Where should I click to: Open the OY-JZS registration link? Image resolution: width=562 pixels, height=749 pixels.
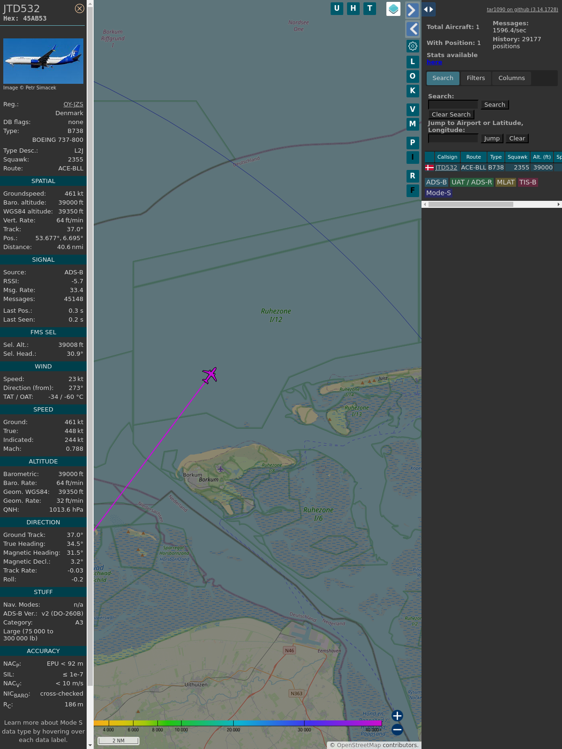pyautogui.click(x=74, y=104)
